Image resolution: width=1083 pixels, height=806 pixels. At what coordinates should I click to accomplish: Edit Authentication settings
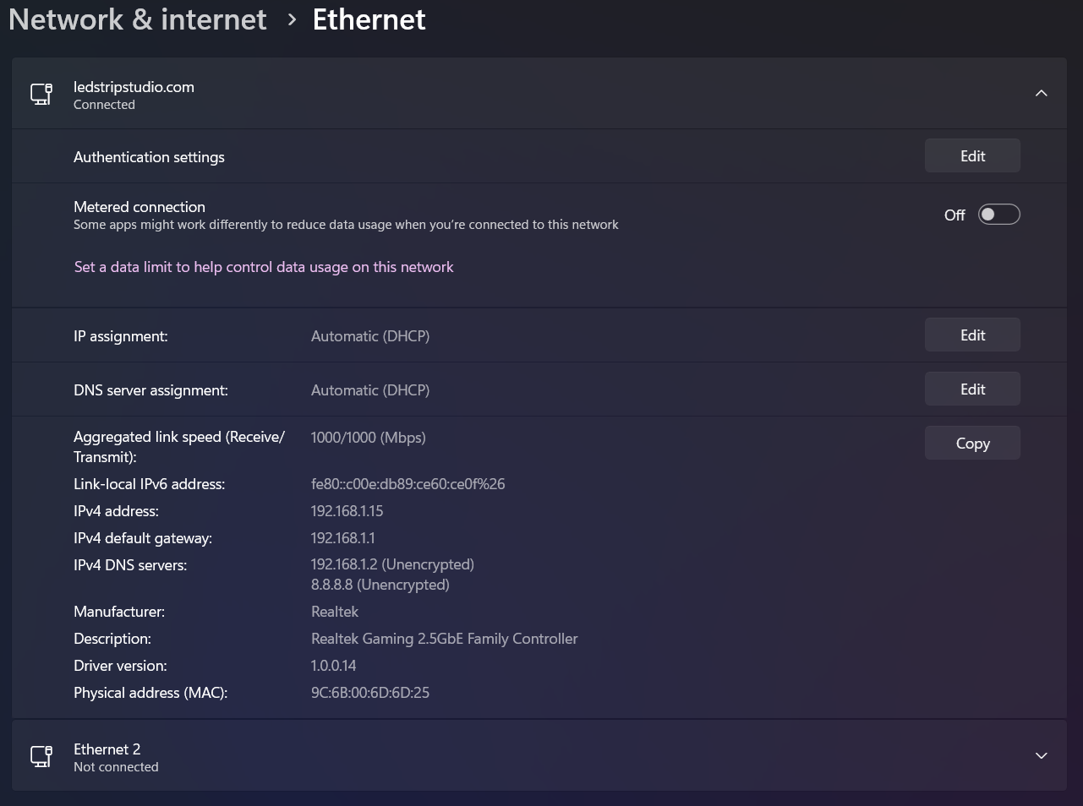[972, 155]
